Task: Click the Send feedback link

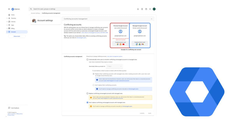Action: tap(15, 108)
